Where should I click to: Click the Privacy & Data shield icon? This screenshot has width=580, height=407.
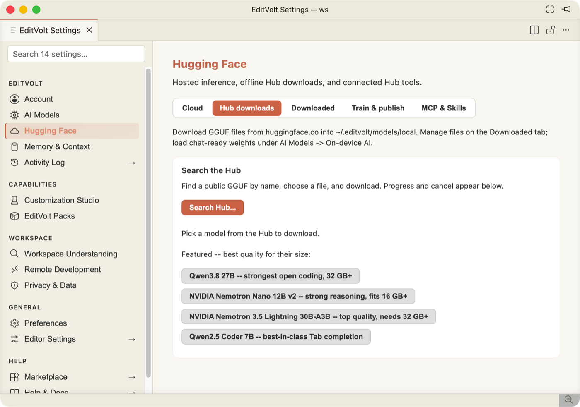pyautogui.click(x=15, y=285)
